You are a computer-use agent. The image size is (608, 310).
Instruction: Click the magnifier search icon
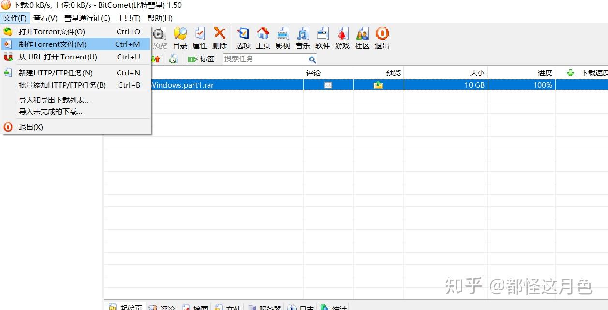click(312, 59)
